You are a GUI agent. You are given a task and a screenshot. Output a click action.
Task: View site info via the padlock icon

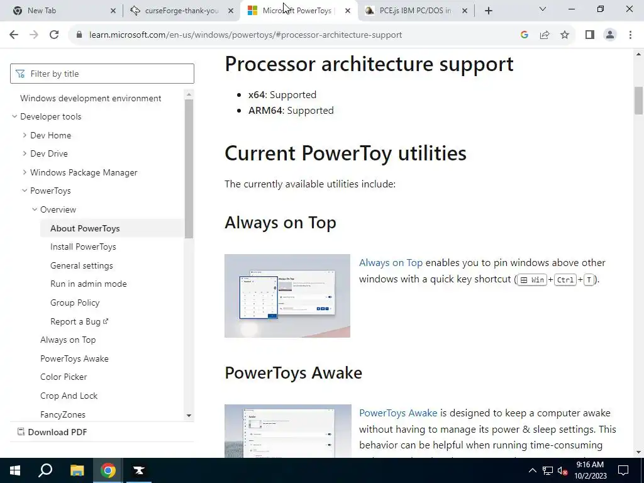[79, 35]
